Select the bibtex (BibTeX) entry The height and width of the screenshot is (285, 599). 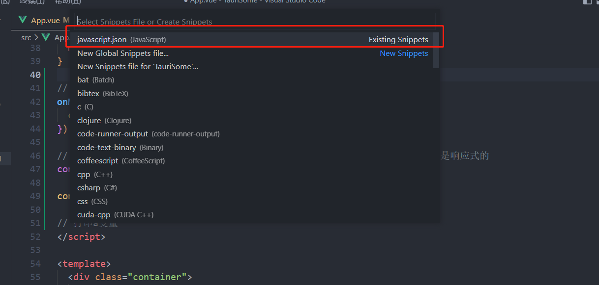point(253,93)
